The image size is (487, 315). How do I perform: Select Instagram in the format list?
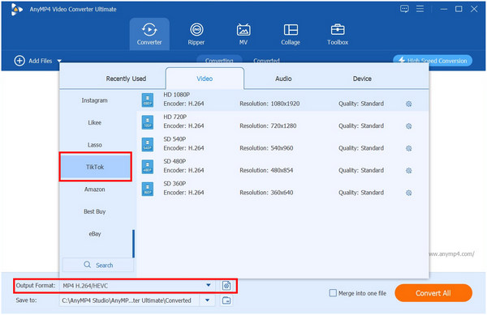pos(95,100)
